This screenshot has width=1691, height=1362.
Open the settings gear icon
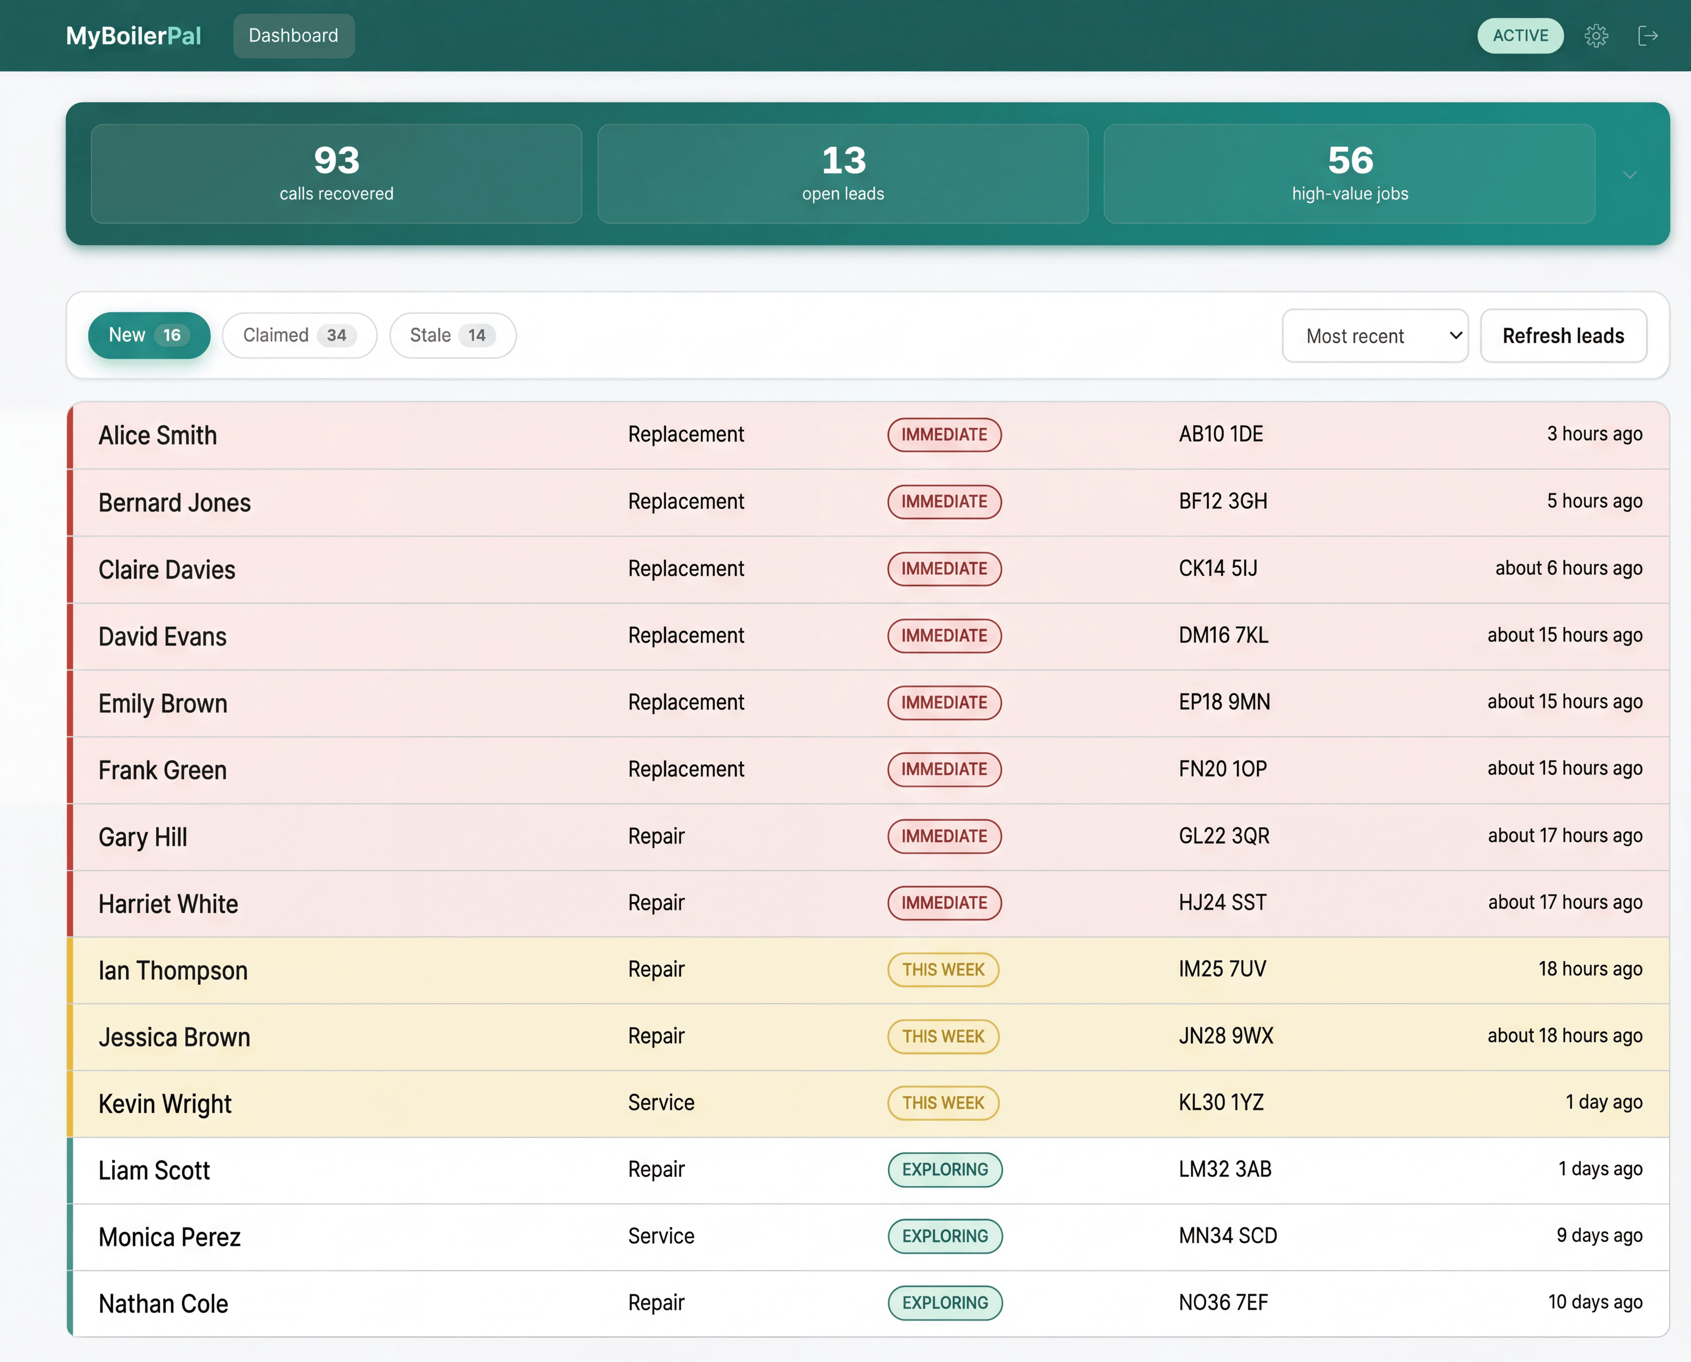pyautogui.click(x=1597, y=35)
